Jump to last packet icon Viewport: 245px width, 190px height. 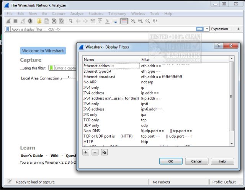pos(107,21)
